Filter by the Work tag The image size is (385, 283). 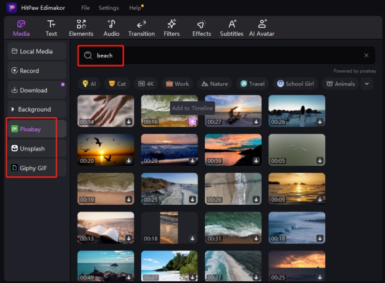[177, 84]
